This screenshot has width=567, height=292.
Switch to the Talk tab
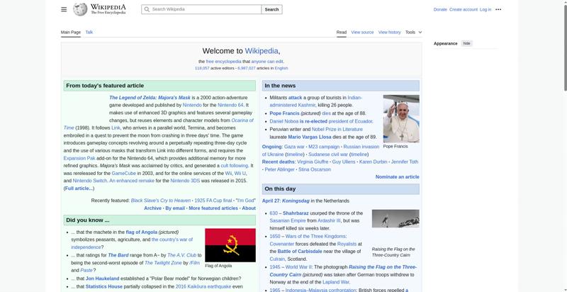click(89, 32)
